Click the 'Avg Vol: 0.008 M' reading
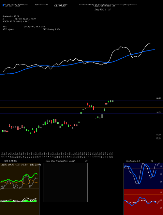Viewport: 163px width, 215px height. pyautogui.click(x=104, y=6)
